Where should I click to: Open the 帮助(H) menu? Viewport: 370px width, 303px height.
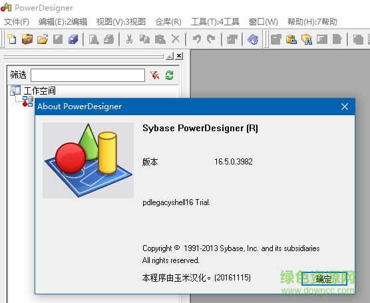(312, 22)
